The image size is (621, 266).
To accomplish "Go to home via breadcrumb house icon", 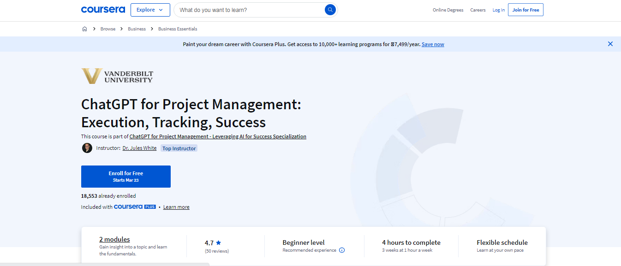I will coord(84,29).
